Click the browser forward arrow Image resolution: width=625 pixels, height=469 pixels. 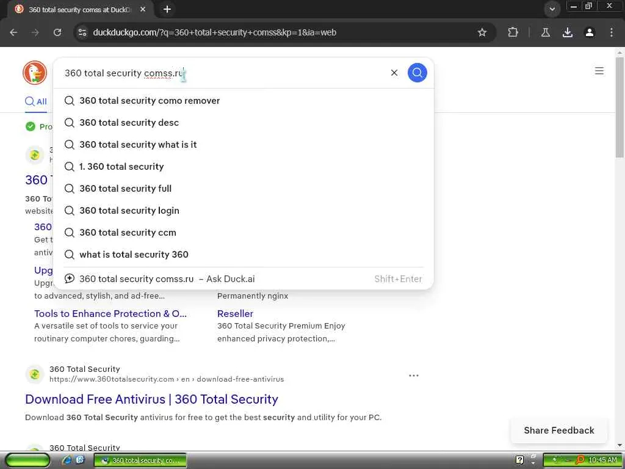[x=35, y=32]
